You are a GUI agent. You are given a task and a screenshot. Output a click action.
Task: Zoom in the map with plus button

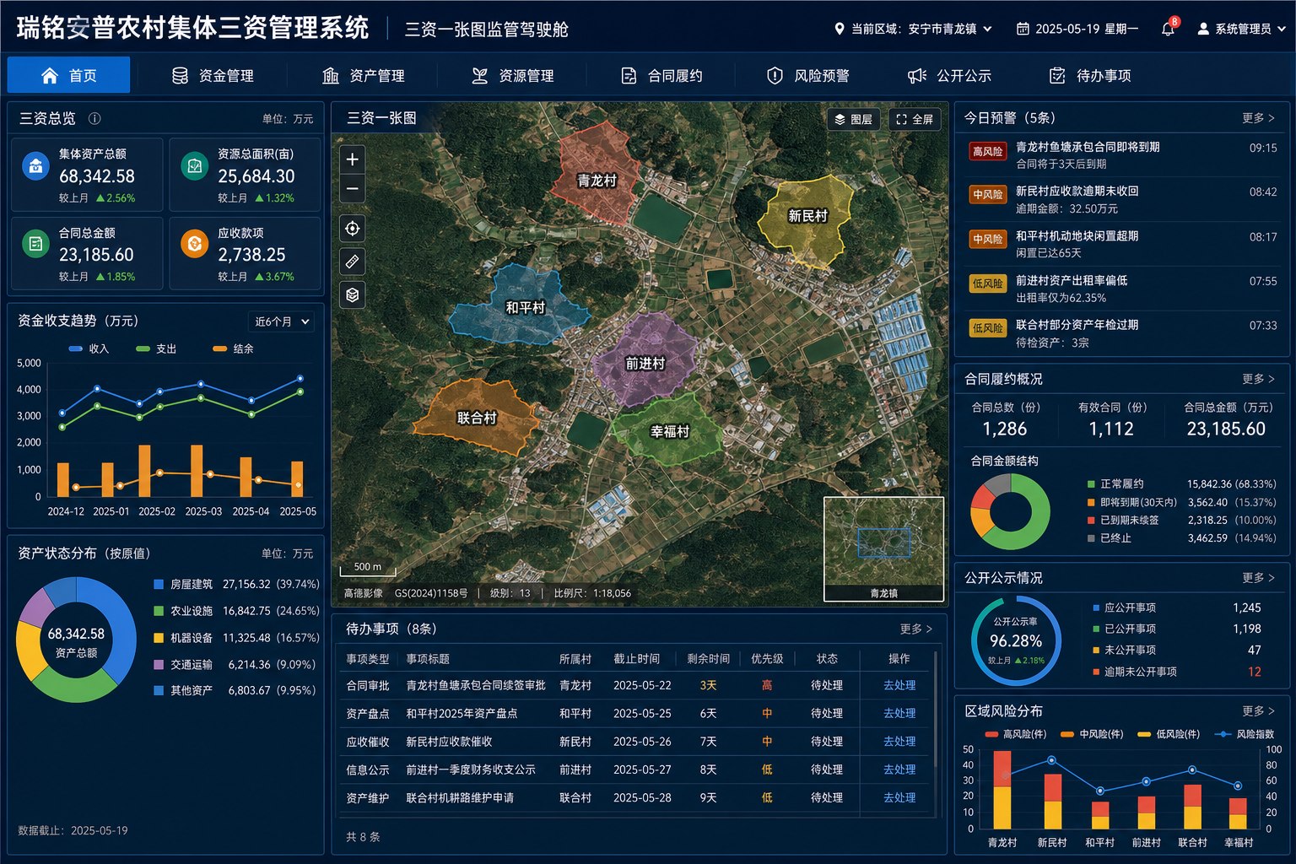[x=353, y=159]
